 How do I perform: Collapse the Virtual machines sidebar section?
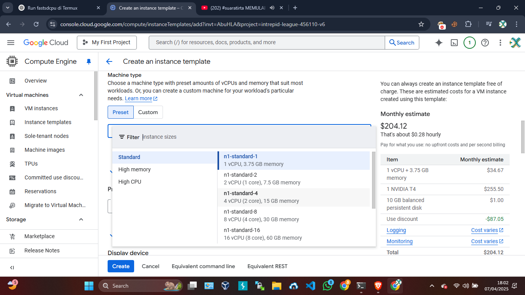[81, 95]
